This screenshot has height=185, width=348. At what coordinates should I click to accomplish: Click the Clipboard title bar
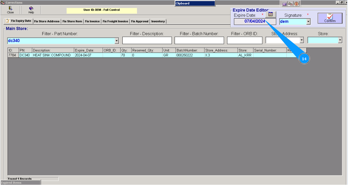point(195,3)
